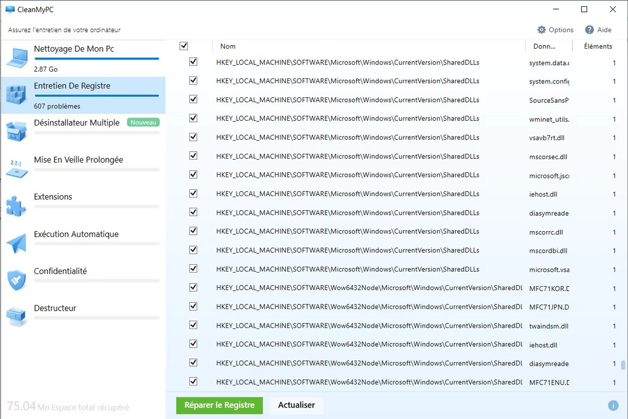Toggle the MFC71KOR row checkbox
This screenshot has height=419, width=628.
pyautogui.click(x=193, y=288)
